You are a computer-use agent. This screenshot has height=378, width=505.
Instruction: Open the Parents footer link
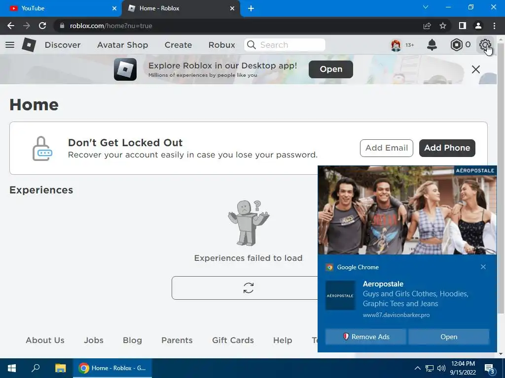tap(177, 340)
